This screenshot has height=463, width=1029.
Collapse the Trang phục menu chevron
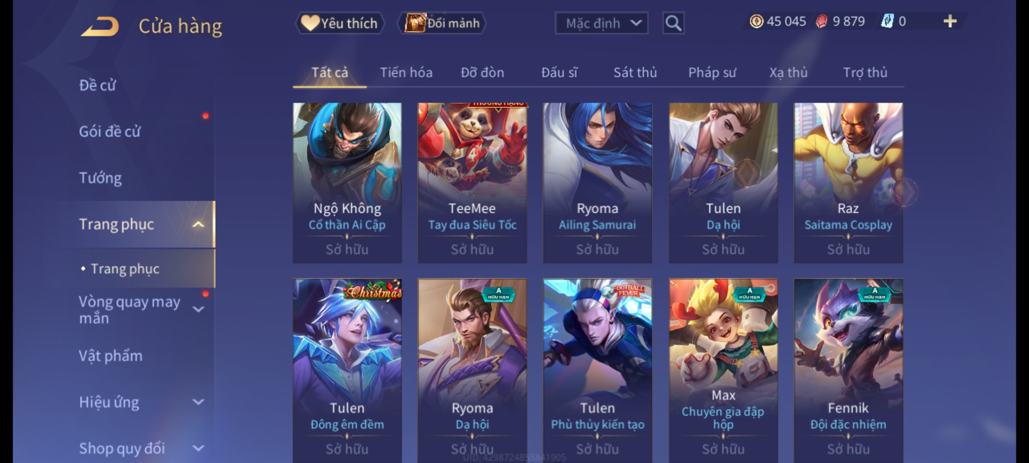coord(198,224)
